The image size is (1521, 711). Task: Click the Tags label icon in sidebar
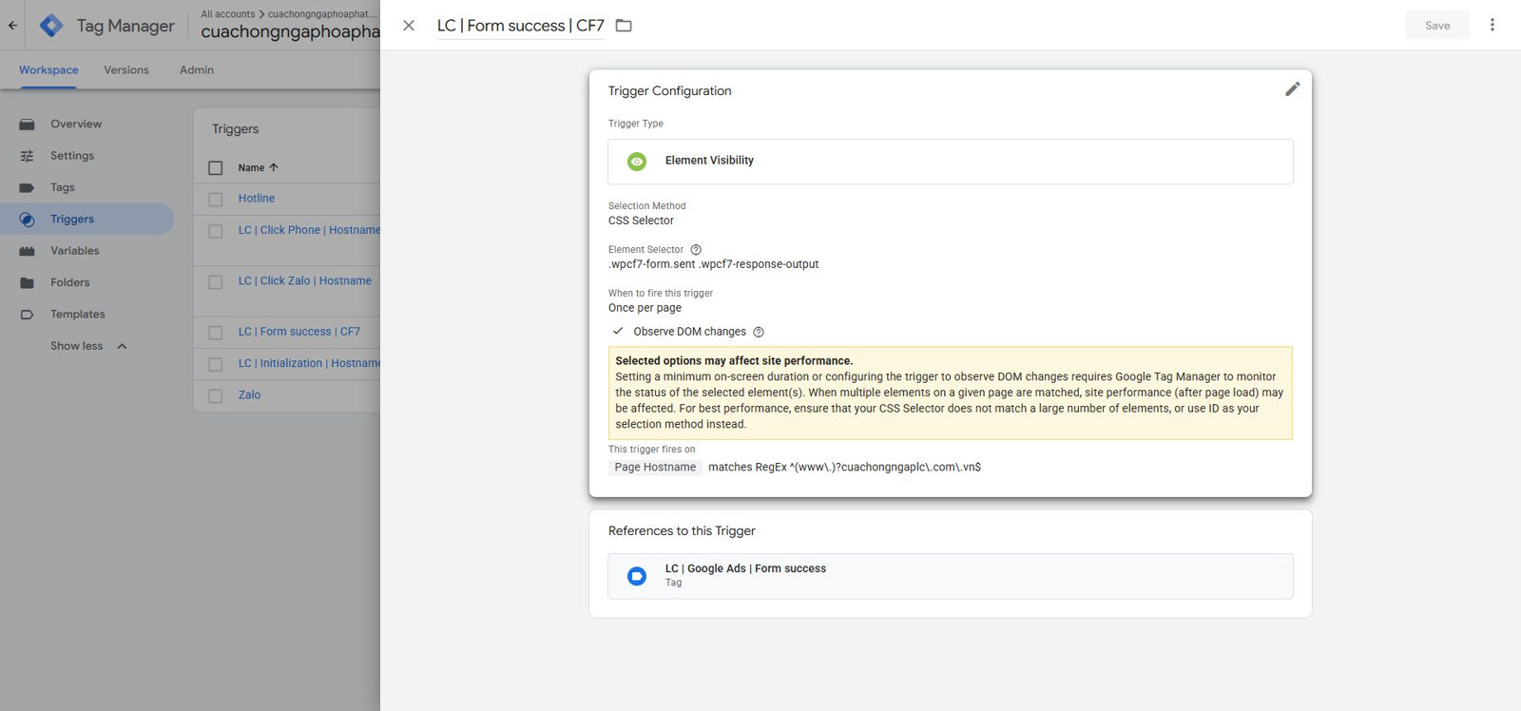(27, 188)
